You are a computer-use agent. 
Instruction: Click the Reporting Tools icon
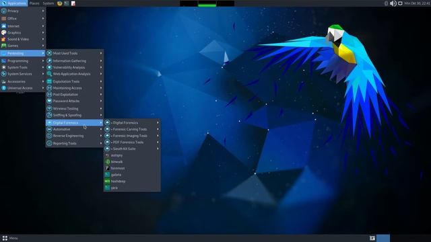click(49, 143)
